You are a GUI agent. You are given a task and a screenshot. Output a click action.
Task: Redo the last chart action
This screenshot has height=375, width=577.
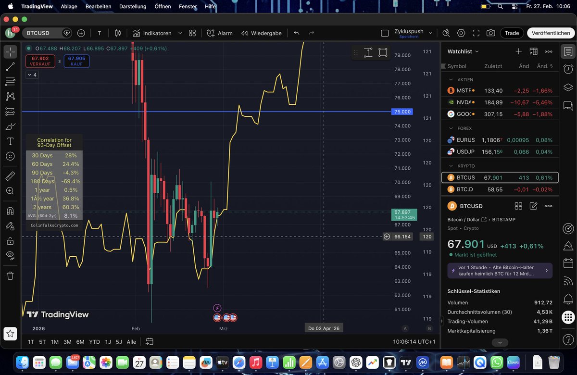click(311, 33)
